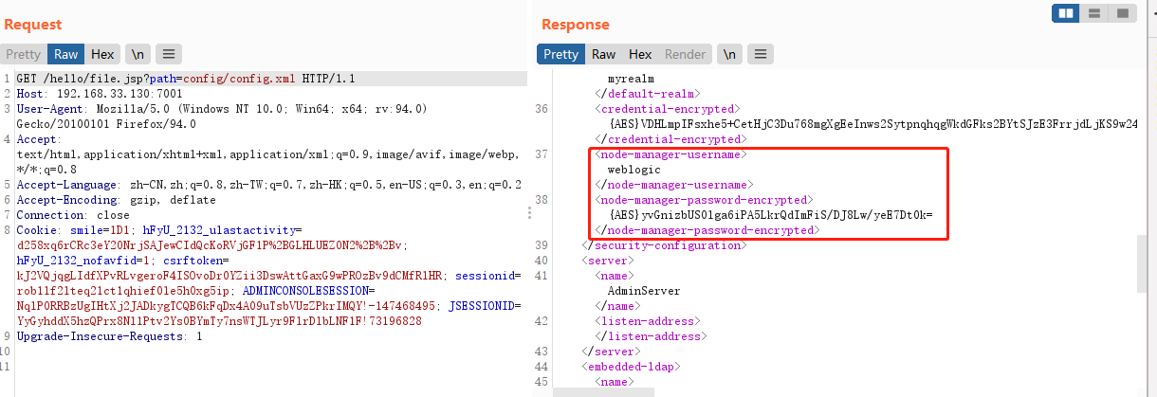Click the path parameter value config/config.xml

coord(241,79)
